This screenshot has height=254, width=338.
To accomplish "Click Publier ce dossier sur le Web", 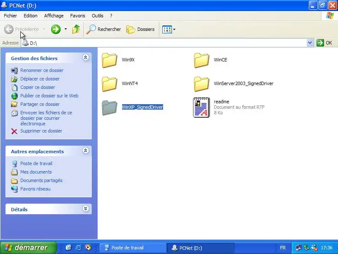I will (49, 96).
